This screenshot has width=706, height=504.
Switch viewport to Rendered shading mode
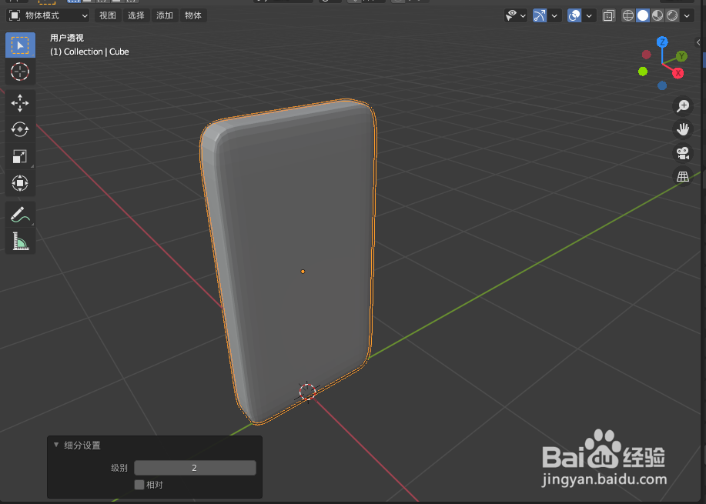pos(671,15)
